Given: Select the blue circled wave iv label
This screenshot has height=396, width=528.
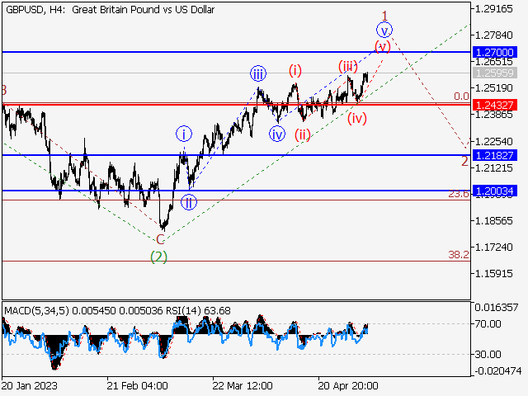Looking at the screenshot, I should click(277, 134).
